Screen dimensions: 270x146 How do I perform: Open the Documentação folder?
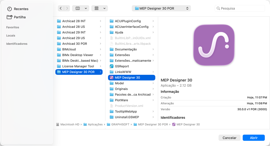(x=132, y=49)
